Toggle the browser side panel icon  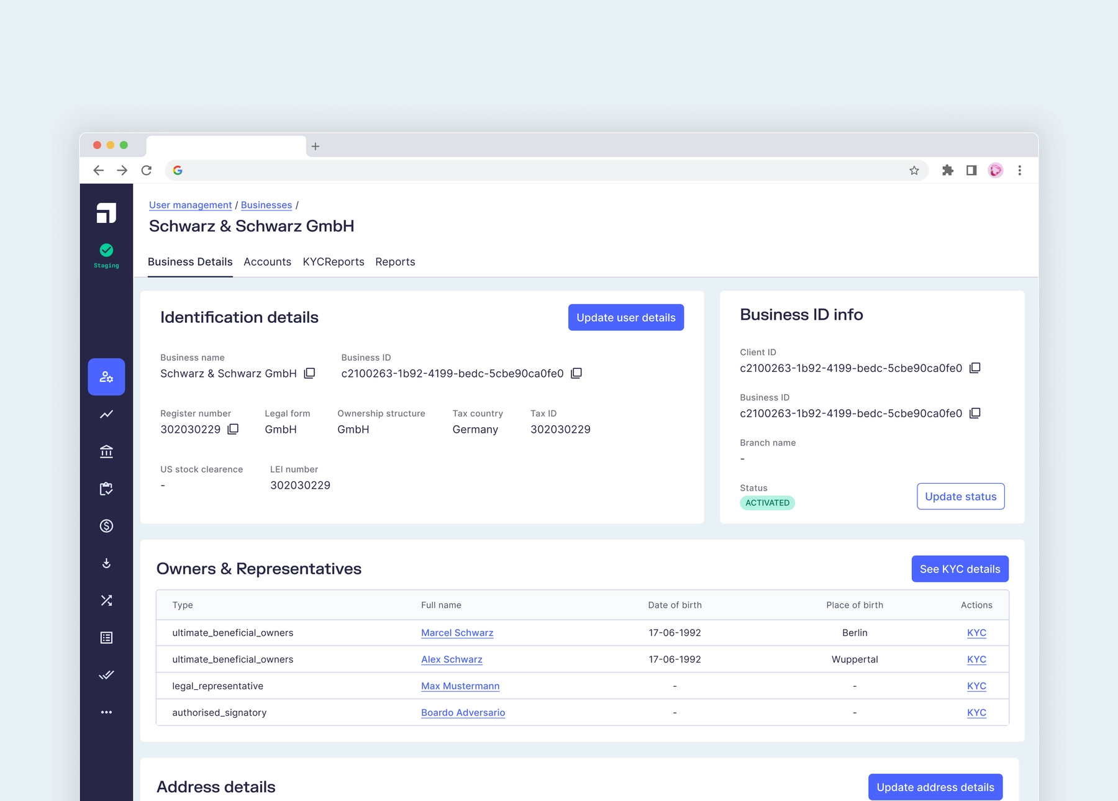(971, 170)
